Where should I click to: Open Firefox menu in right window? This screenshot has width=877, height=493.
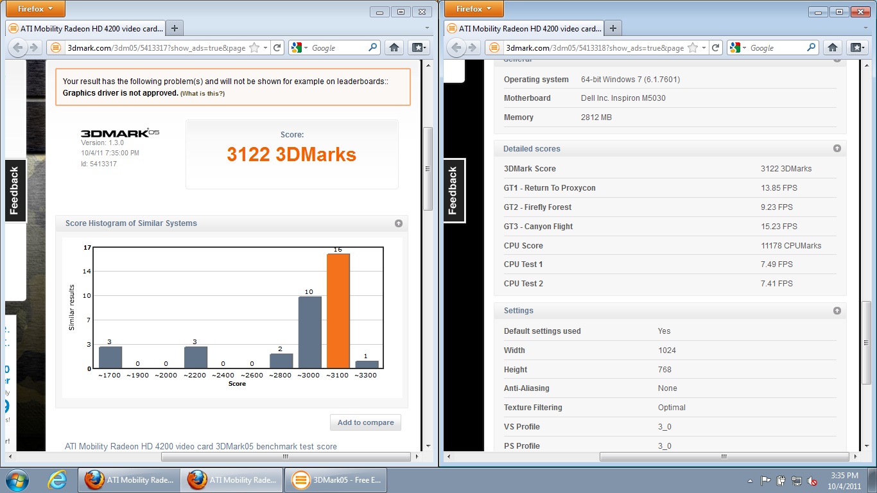473,9
